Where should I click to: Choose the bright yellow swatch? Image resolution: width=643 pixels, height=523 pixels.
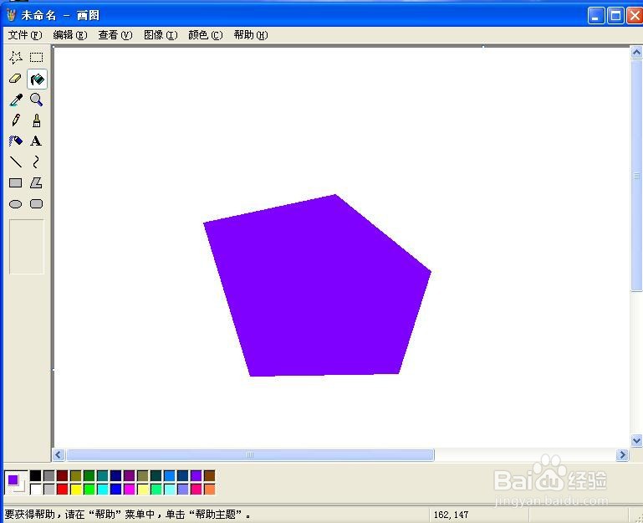[76, 489]
